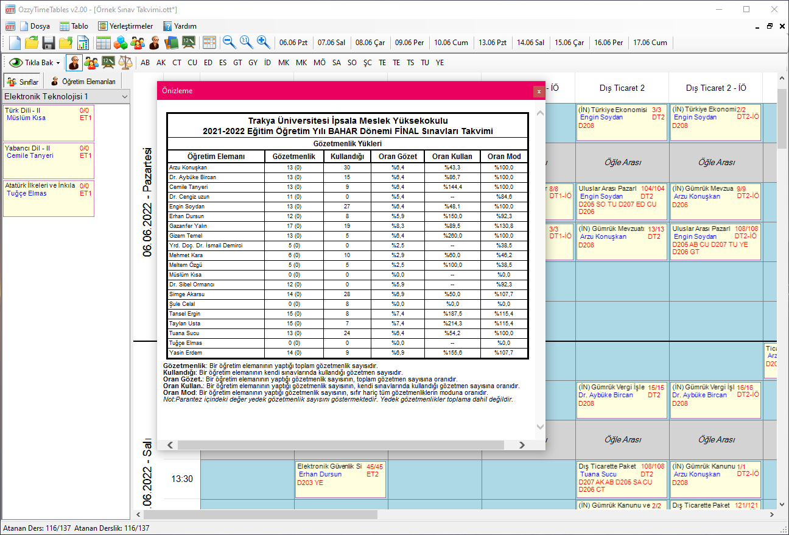
Task: Click the students group icon
Action: [x=138, y=43]
